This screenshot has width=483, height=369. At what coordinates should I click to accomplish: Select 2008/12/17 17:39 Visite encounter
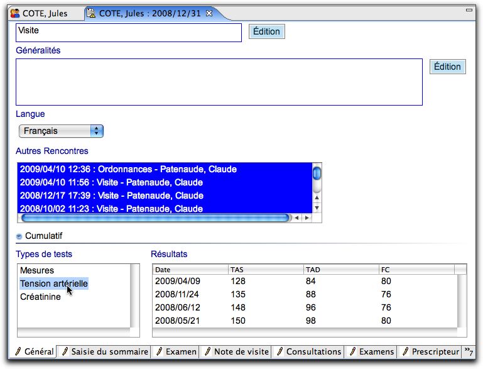click(x=165, y=196)
